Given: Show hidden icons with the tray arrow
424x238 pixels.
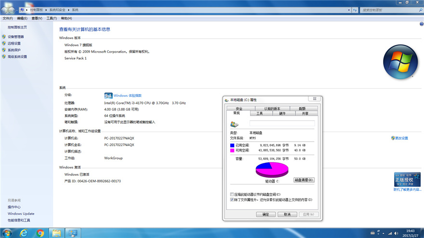Looking at the screenshot, I should point(384,233).
